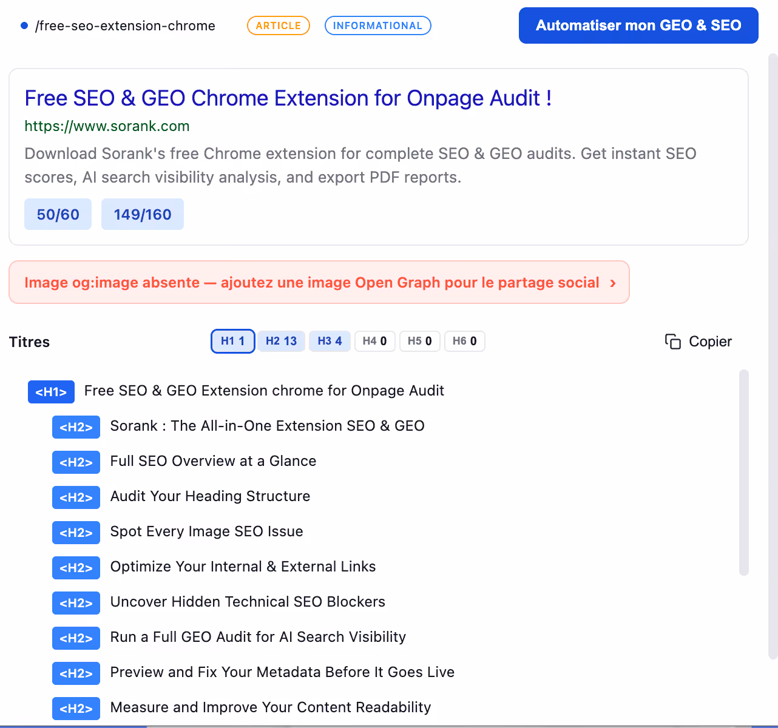Click the headings list scrollbar

pos(744,473)
